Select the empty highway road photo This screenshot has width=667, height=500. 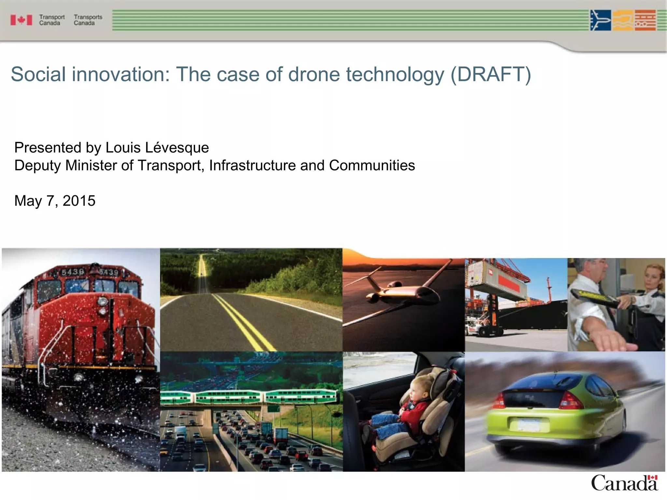251,299
